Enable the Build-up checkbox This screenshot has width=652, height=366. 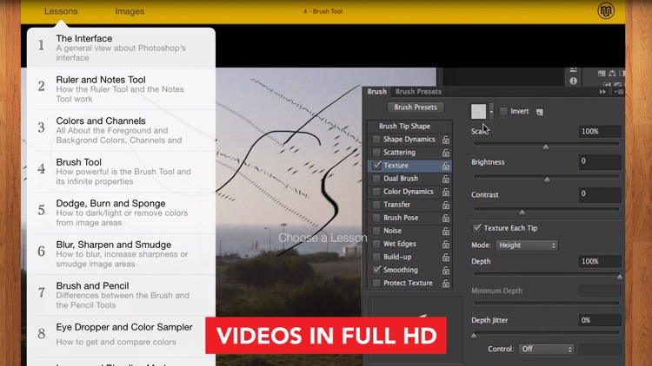[x=376, y=257]
